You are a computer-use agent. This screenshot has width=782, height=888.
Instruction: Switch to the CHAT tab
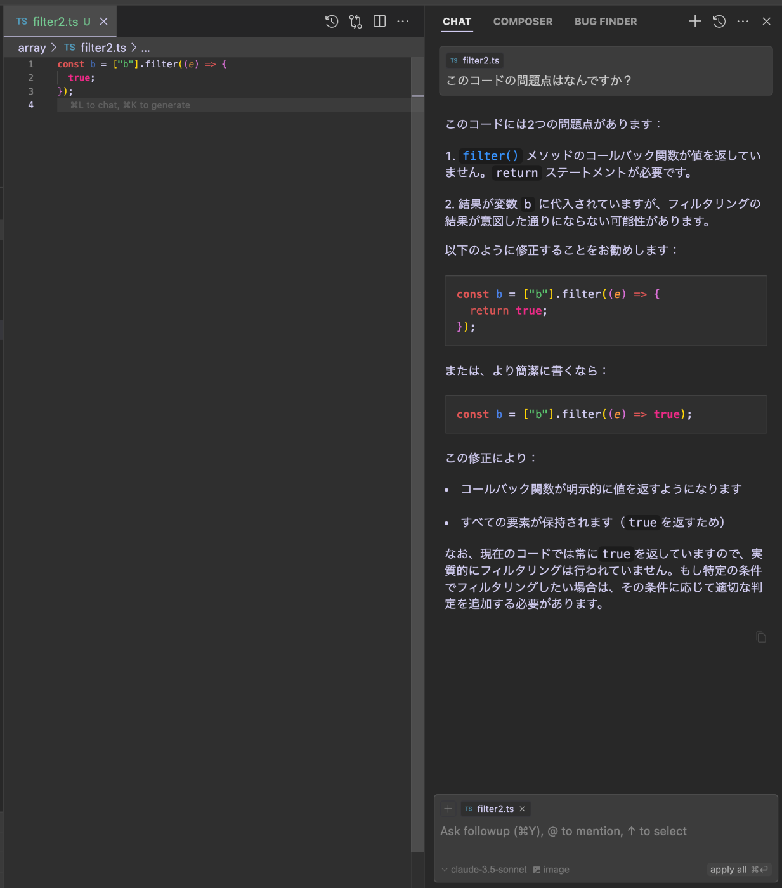[x=457, y=22]
